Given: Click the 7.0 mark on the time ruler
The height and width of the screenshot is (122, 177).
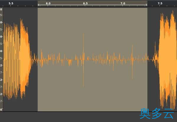Looking at the screenshot, I should [123, 3].
